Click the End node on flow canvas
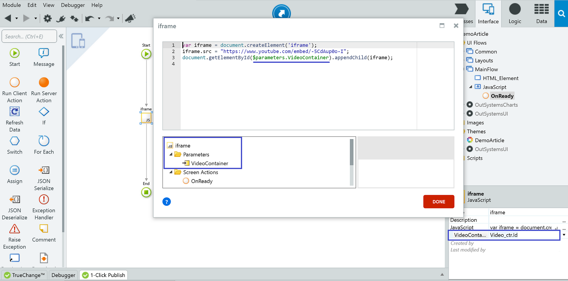The height and width of the screenshot is (281, 568). [146, 192]
